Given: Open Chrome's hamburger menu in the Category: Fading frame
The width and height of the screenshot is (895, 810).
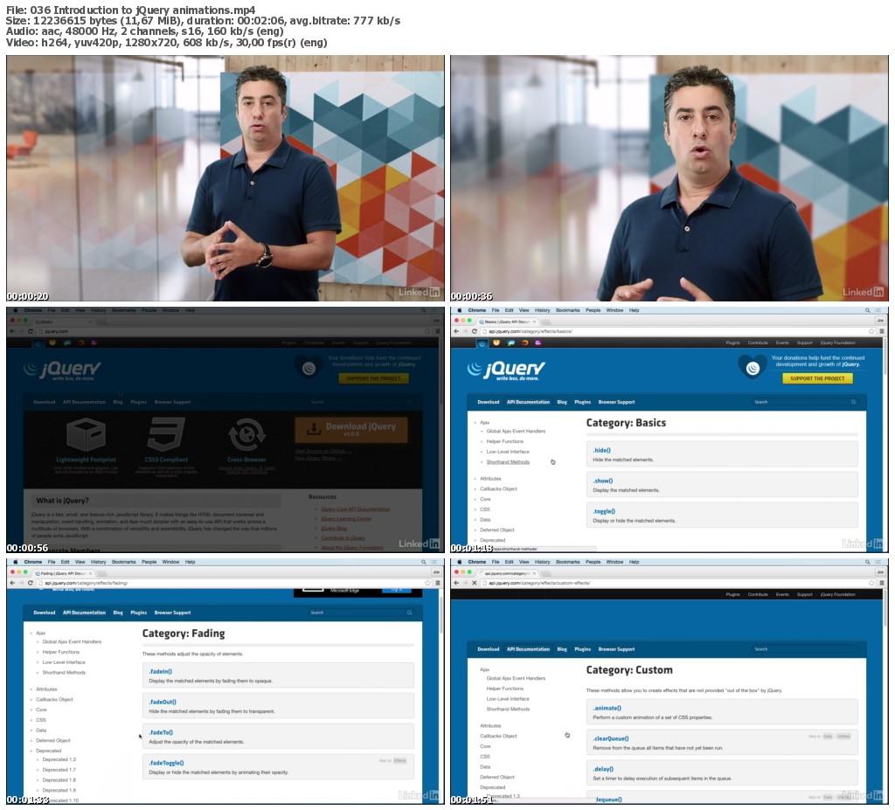Looking at the screenshot, I should [x=438, y=583].
